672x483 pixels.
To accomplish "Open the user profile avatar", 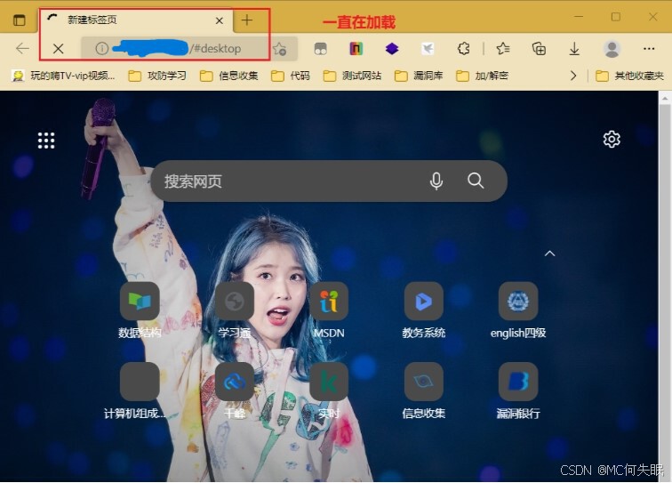I will [612, 49].
